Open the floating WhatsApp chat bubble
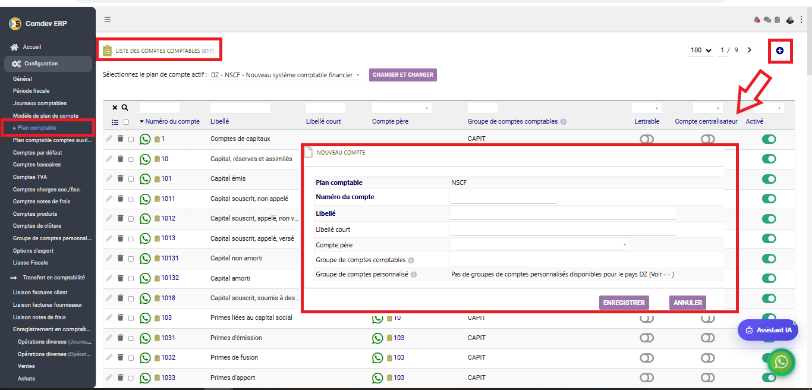This screenshot has height=390, width=812. pos(781,361)
